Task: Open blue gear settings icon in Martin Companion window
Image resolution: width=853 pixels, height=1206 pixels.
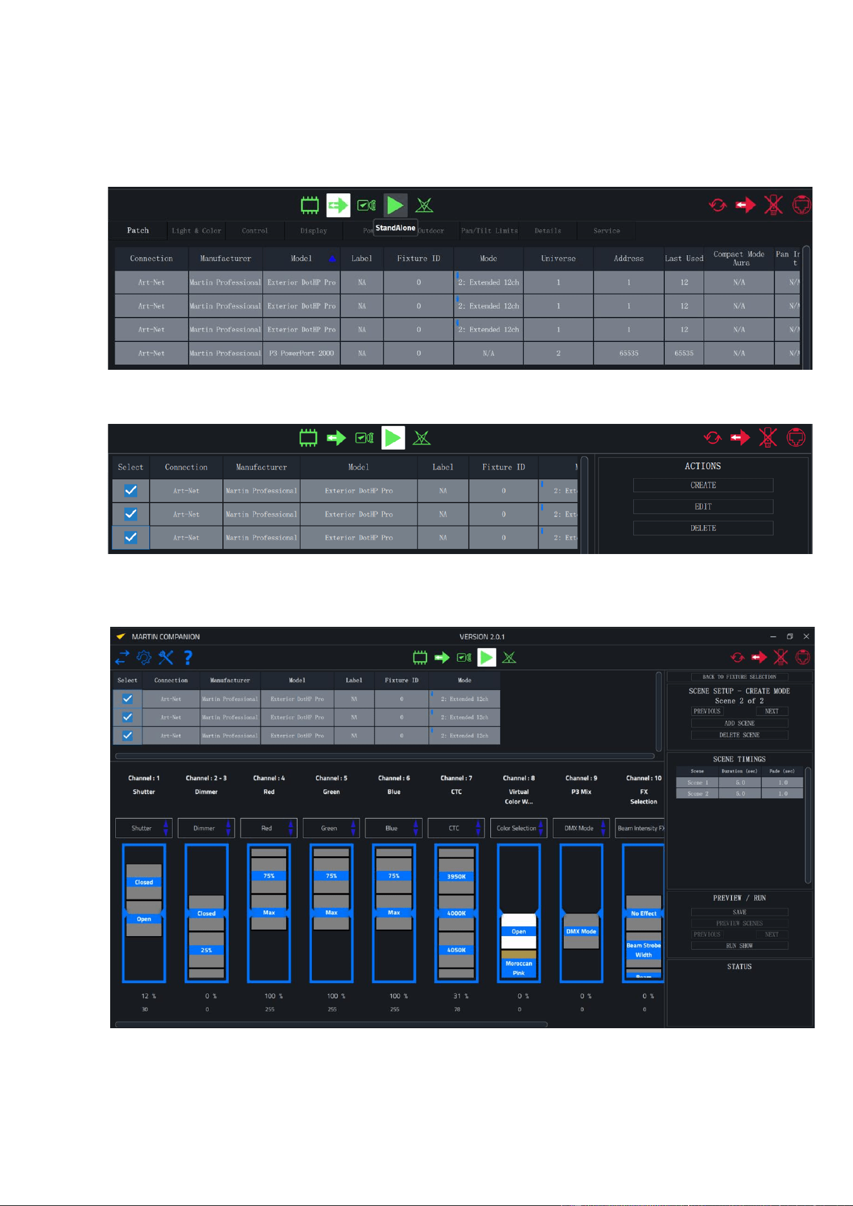Action: pos(144,657)
